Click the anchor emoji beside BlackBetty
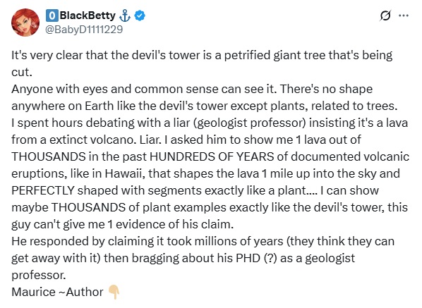 point(125,16)
